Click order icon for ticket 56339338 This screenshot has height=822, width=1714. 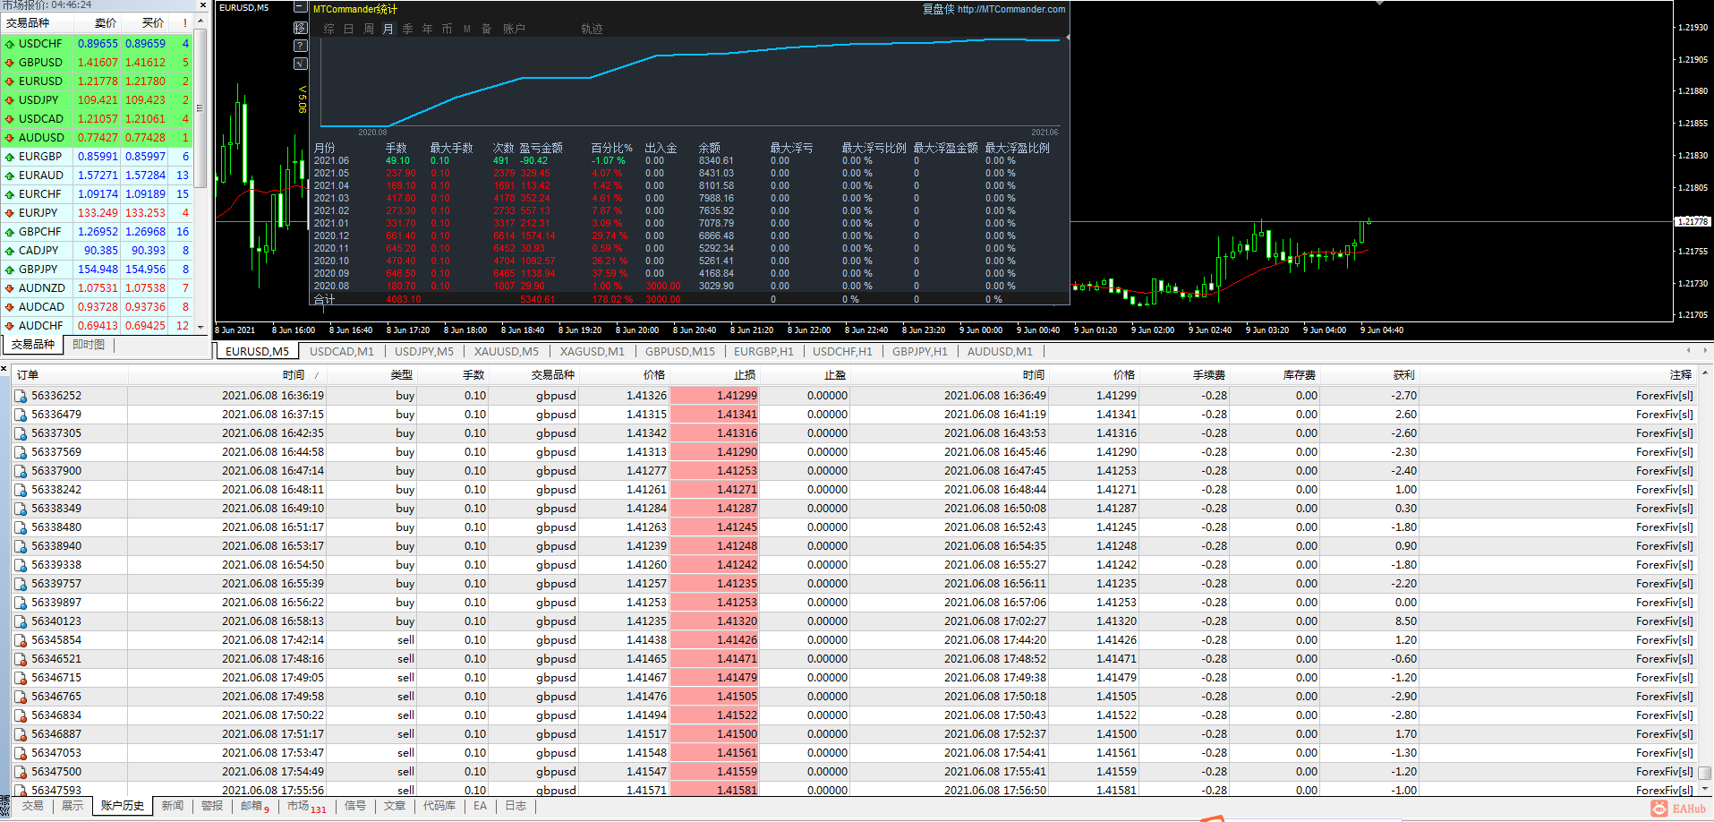(21, 565)
